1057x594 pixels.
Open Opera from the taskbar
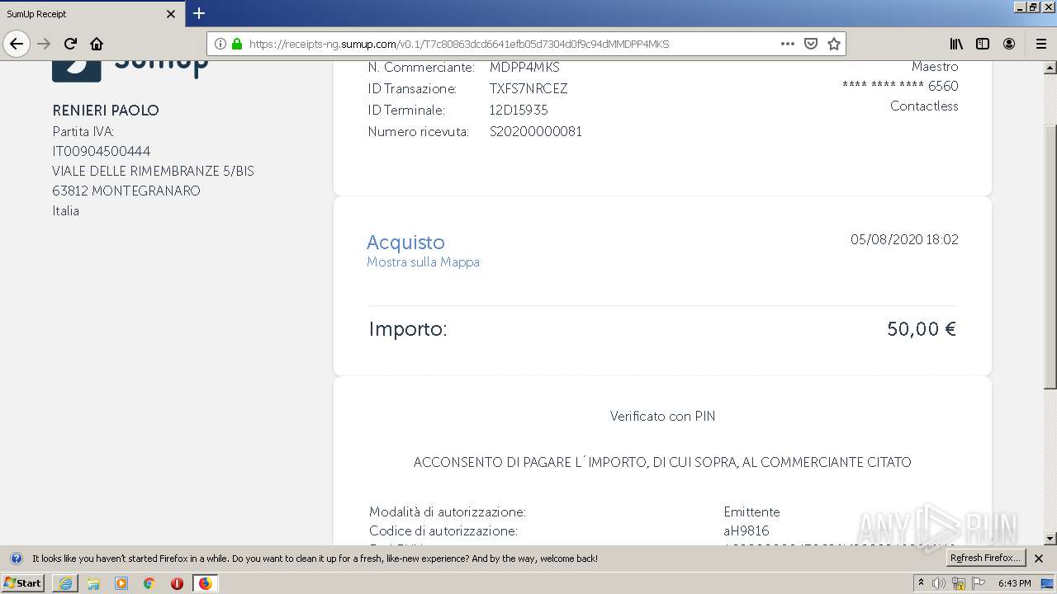pos(177,583)
